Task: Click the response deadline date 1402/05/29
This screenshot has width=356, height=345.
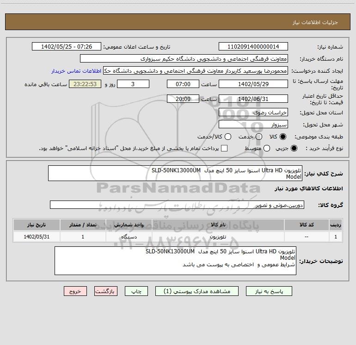Action: [253, 84]
